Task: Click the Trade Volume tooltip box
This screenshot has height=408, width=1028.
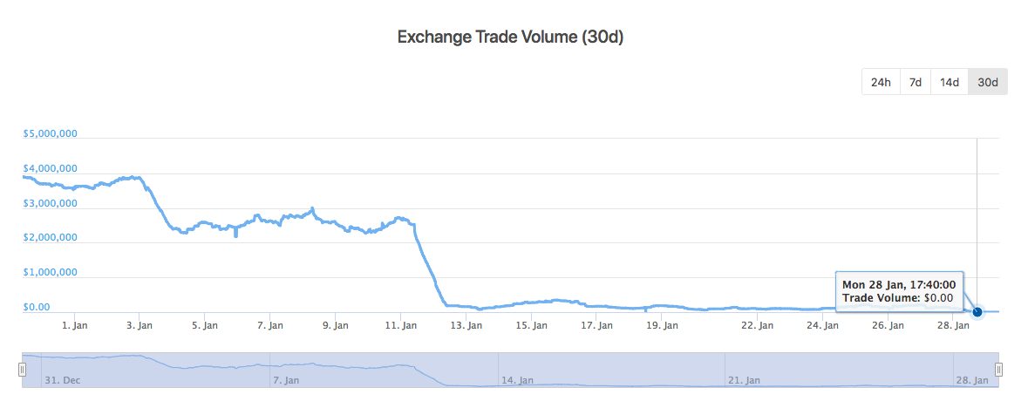Action: (x=898, y=291)
